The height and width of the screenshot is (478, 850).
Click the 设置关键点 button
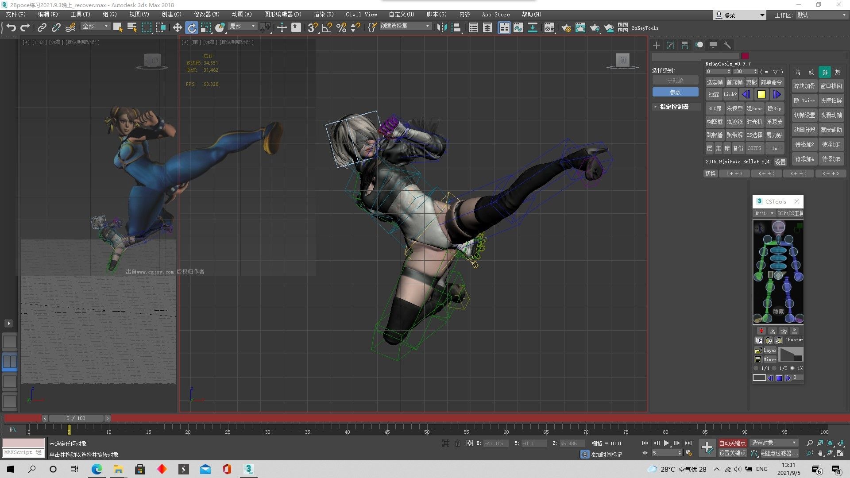(x=732, y=453)
